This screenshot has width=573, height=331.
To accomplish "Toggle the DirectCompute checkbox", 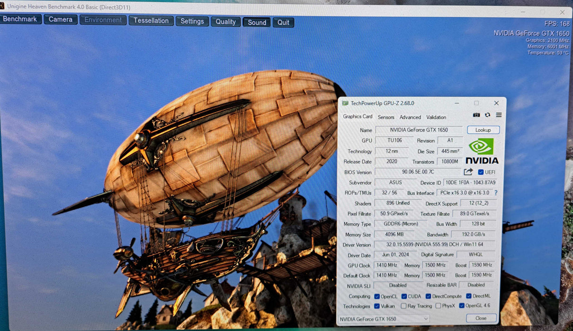I will [x=428, y=296].
